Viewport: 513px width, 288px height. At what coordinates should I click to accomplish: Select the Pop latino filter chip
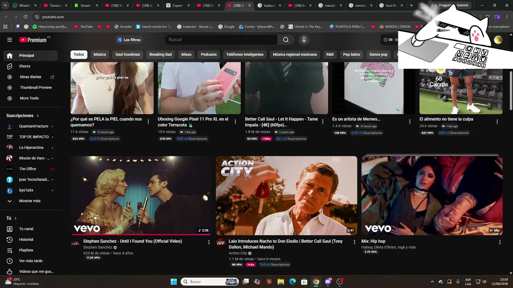351,54
